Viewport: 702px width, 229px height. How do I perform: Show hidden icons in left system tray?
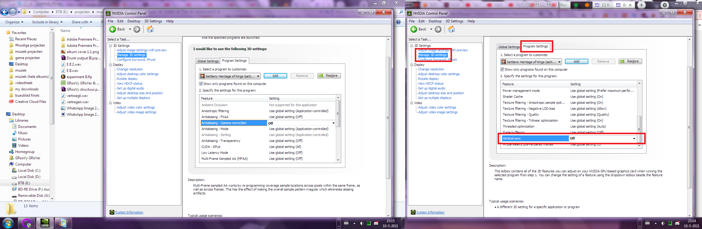point(354,223)
